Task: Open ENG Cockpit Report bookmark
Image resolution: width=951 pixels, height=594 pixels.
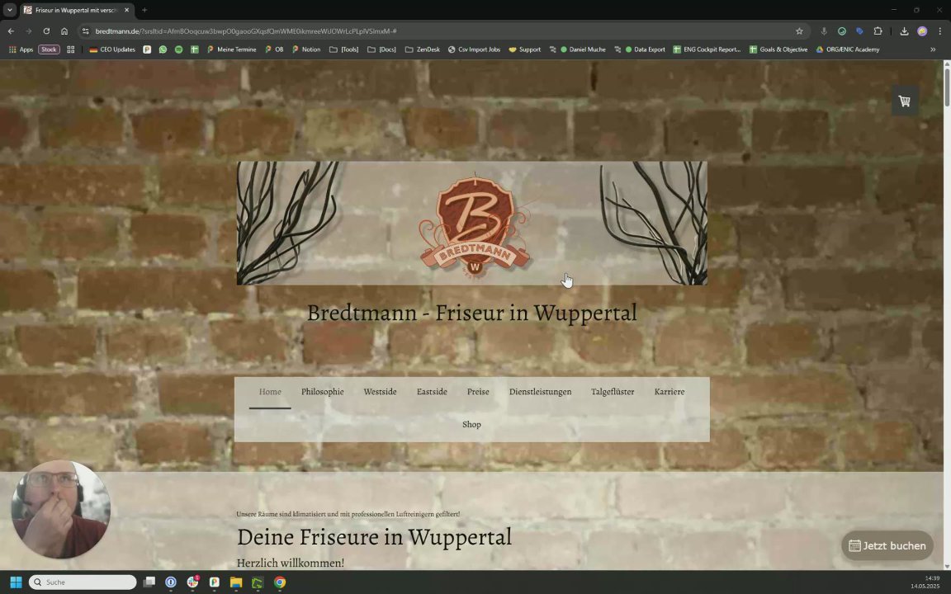Action: pyautogui.click(x=707, y=49)
